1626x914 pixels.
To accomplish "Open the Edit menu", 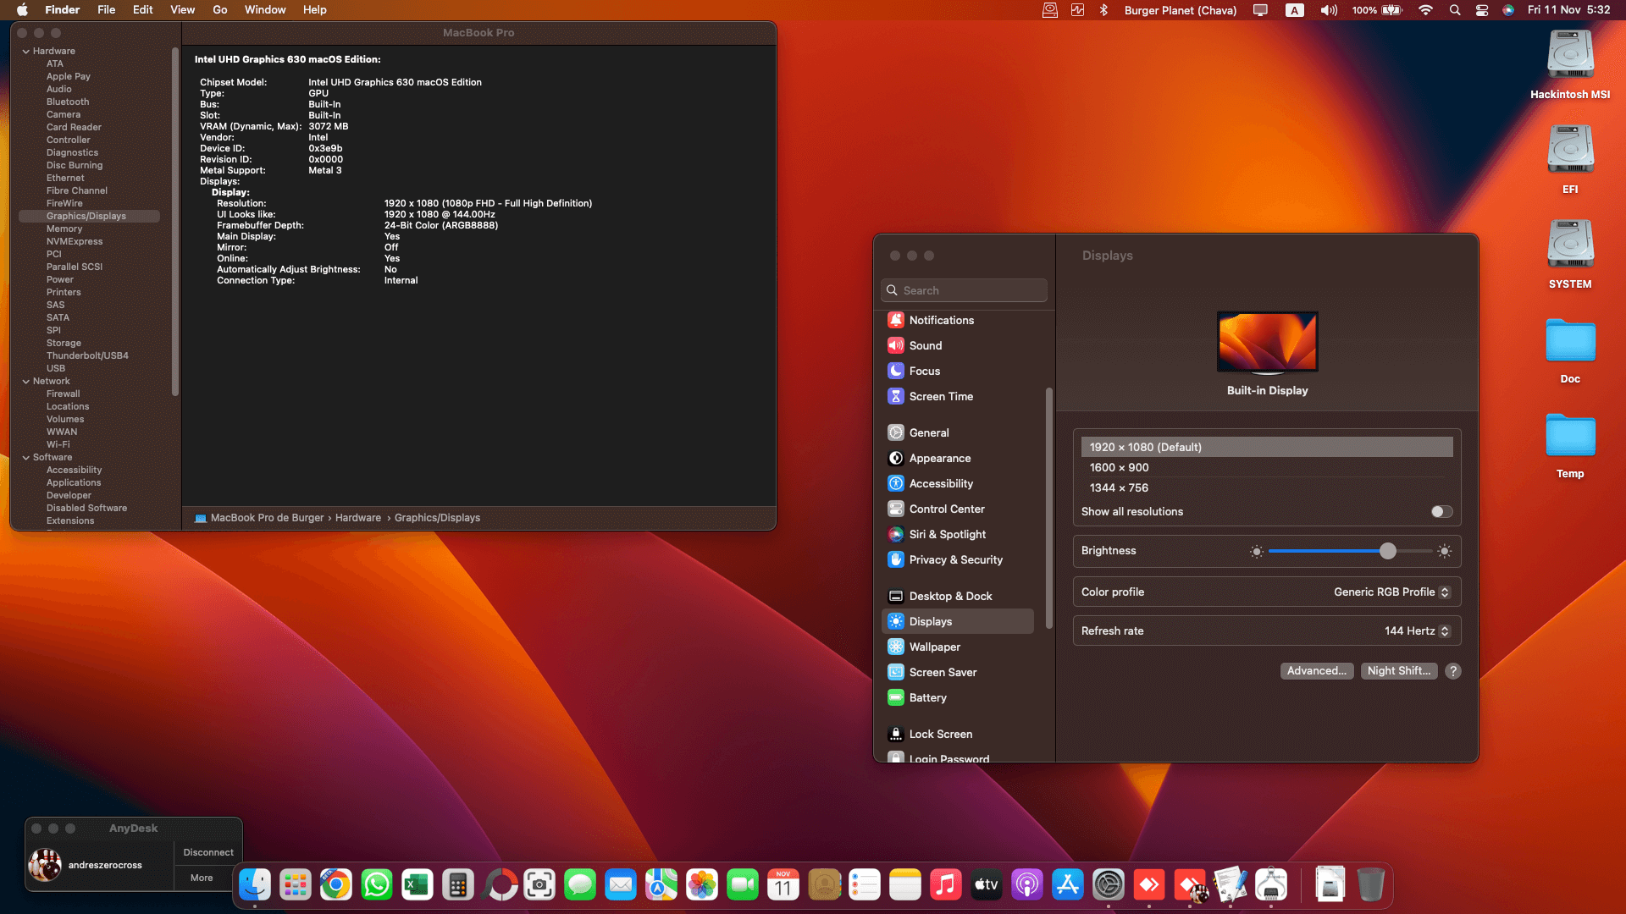I will click(x=143, y=10).
